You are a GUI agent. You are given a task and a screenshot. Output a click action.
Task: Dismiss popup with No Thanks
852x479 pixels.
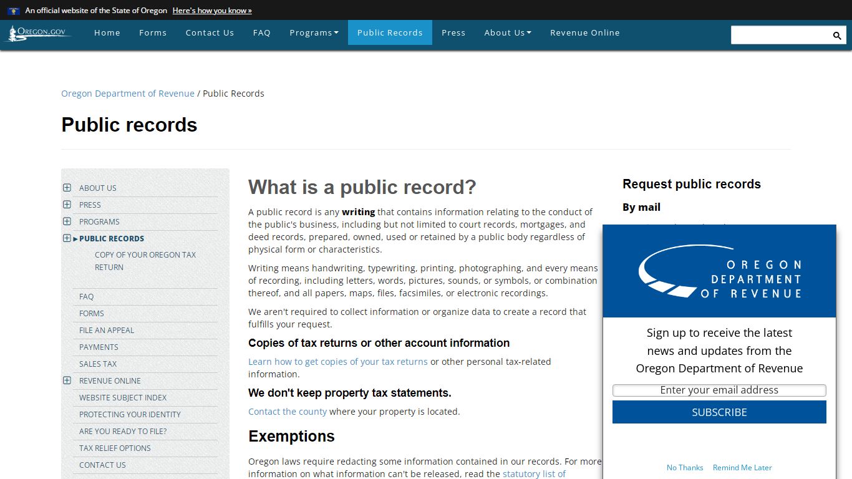pyautogui.click(x=685, y=468)
